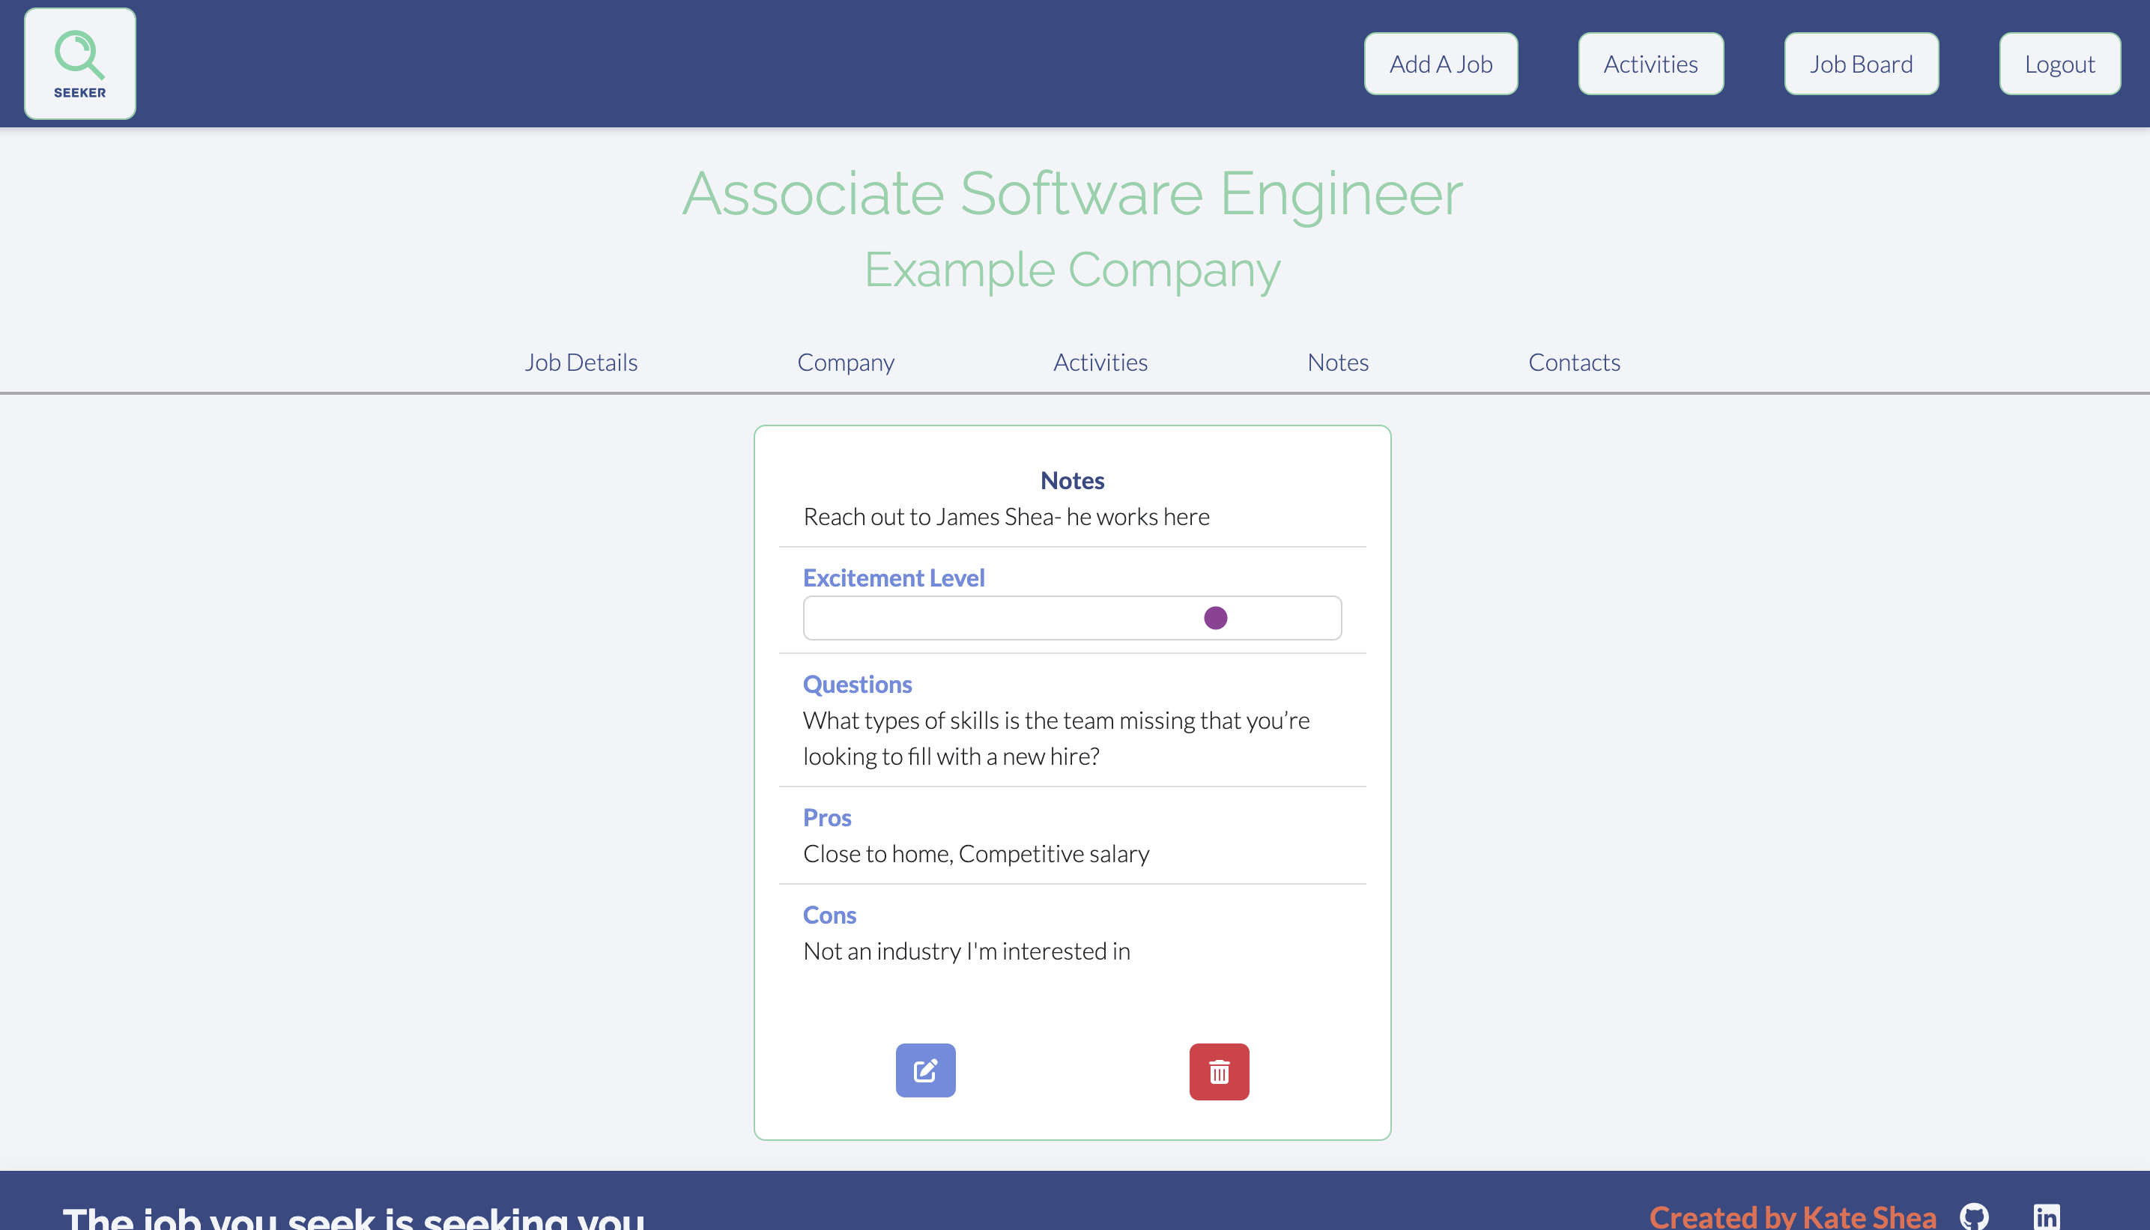The height and width of the screenshot is (1230, 2150).
Task: Toggle the excitement level indicator
Action: [1217, 617]
